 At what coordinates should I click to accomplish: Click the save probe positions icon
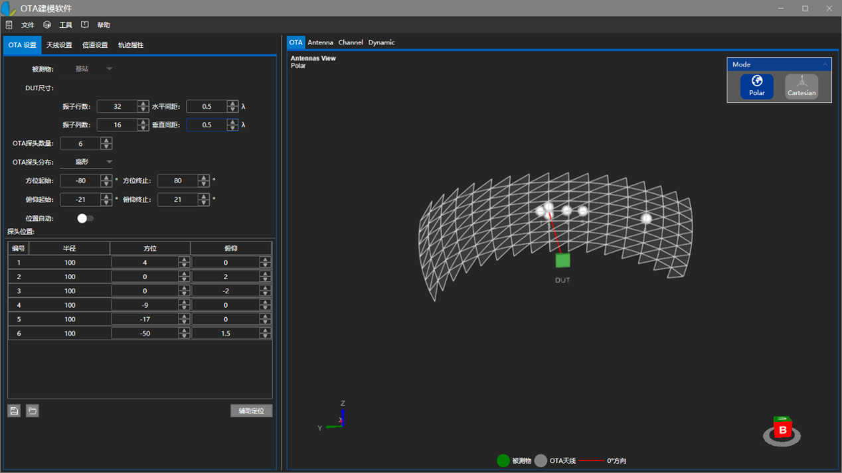coord(14,411)
